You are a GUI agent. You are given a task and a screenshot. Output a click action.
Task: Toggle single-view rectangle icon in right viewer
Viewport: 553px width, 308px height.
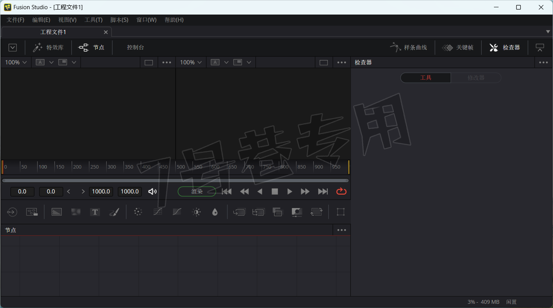click(324, 62)
